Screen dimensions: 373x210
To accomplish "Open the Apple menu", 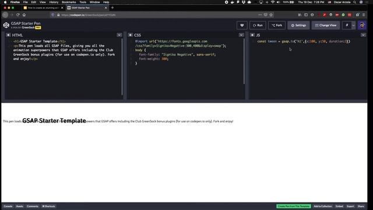I will coord(5,2).
